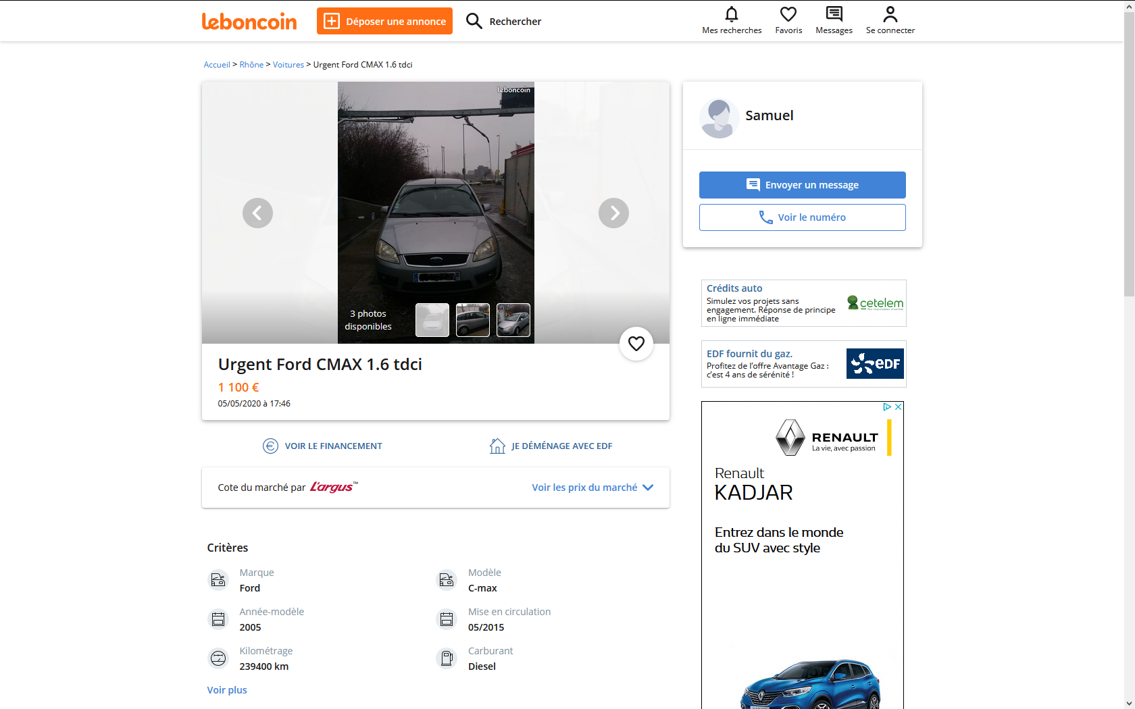Click the Année-modèle calendar icon

218,619
